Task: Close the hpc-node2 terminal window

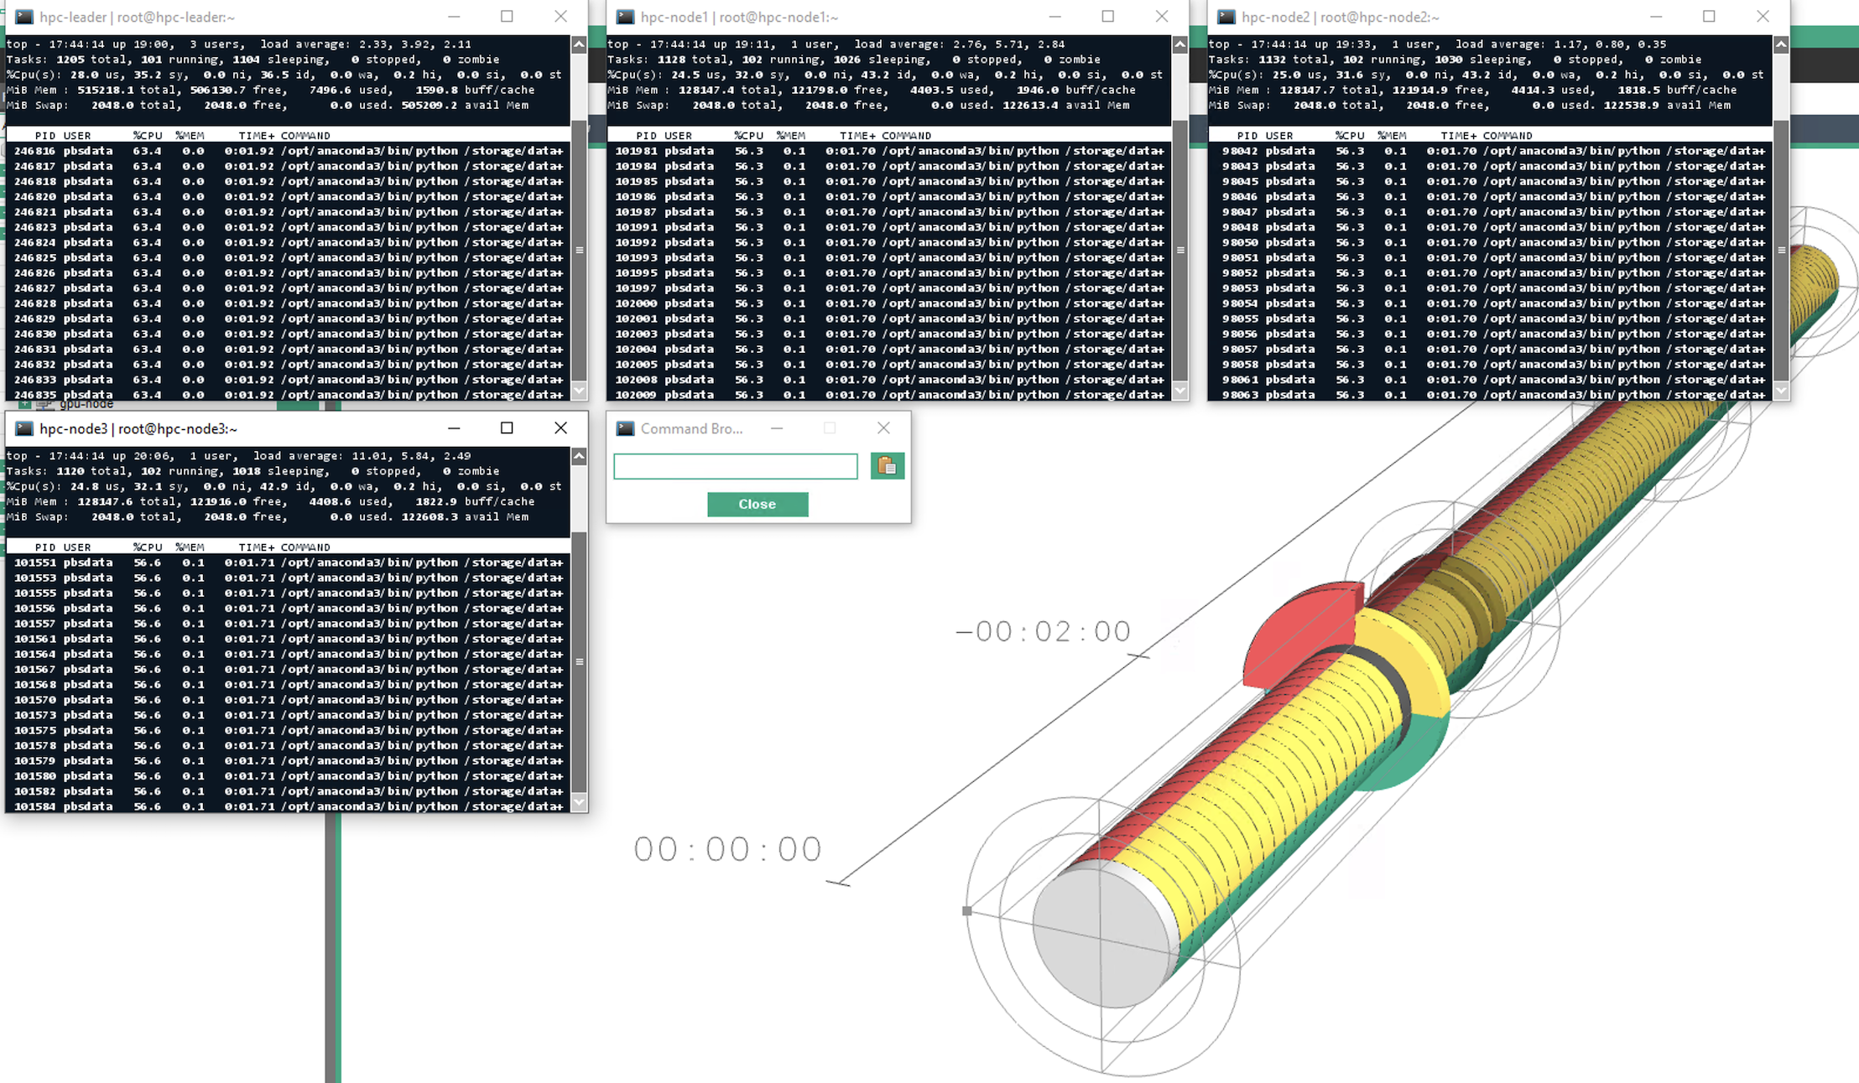Action: 1762,17
